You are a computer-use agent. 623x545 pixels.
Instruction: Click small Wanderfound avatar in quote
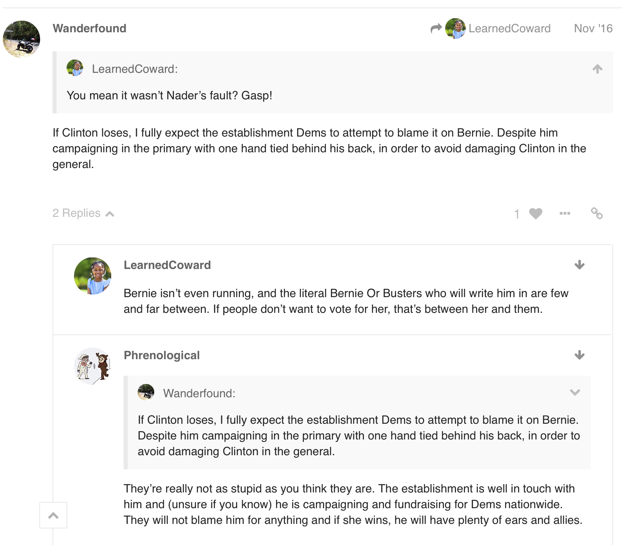[x=146, y=392]
